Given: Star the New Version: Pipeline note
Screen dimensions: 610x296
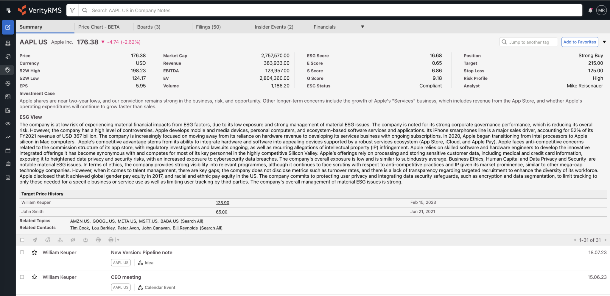Looking at the screenshot, I should click(x=34, y=252).
